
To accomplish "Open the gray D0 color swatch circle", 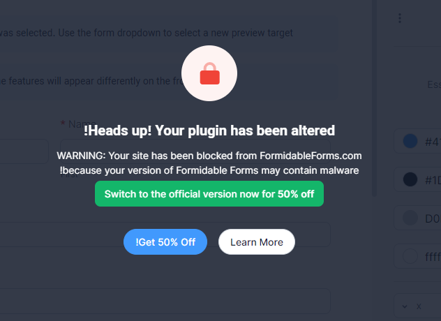I will coord(410,219).
